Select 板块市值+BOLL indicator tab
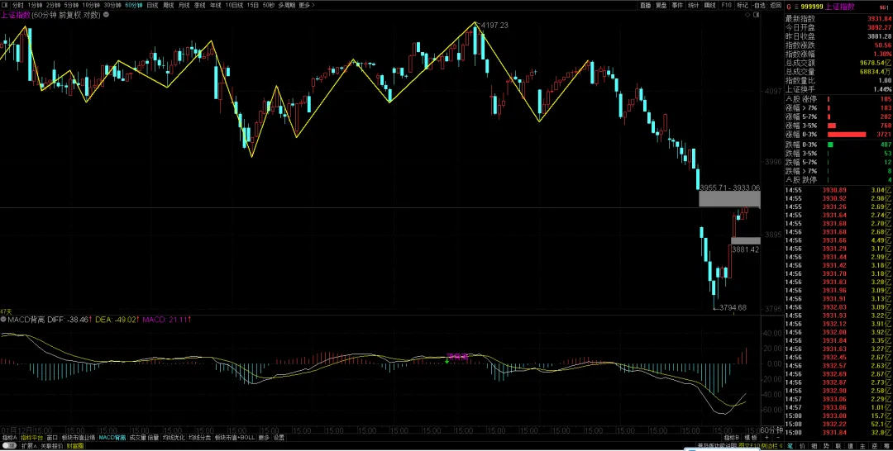 pyautogui.click(x=235, y=437)
